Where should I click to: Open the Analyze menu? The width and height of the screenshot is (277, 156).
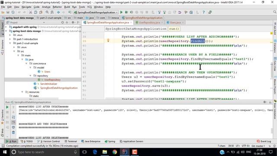[46, 7]
